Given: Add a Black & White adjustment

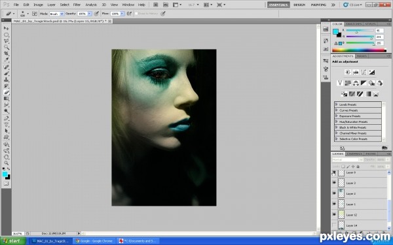Looking at the screenshot, I should [364, 83].
